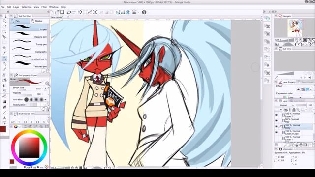Click the Sub View eyedropper icon

(277, 77)
